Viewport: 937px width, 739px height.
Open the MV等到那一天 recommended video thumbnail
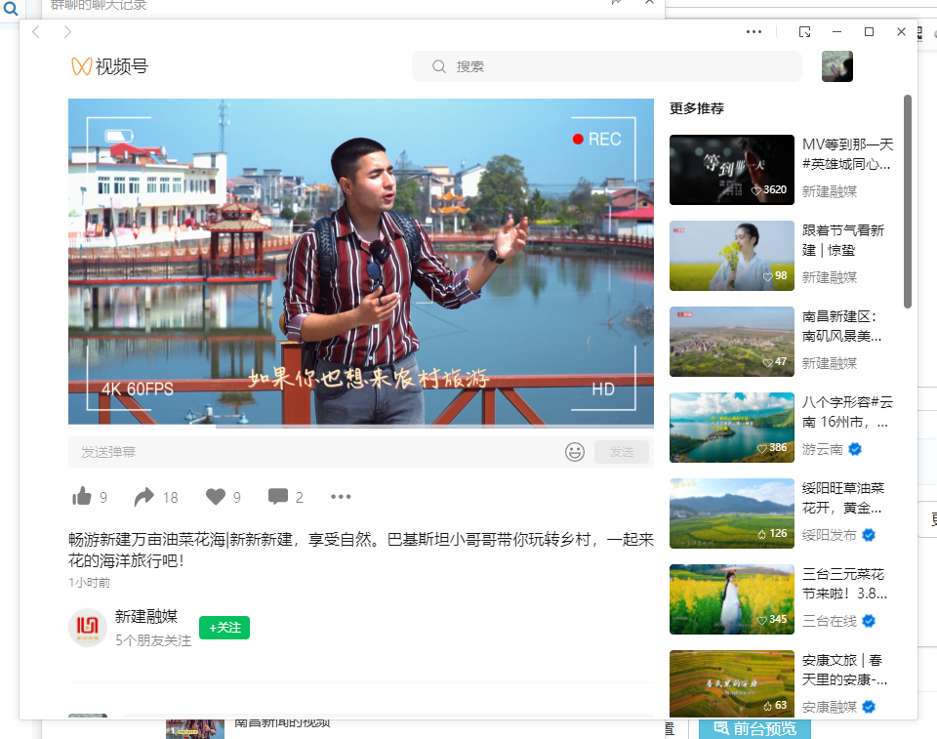point(732,170)
